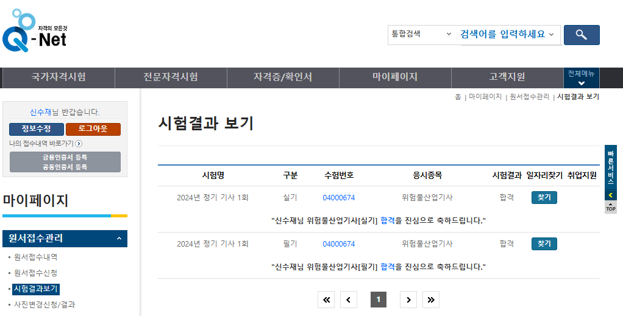Go to first page with double-left arrow
The width and height of the screenshot is (623, 316).
[x=326, y=300]
